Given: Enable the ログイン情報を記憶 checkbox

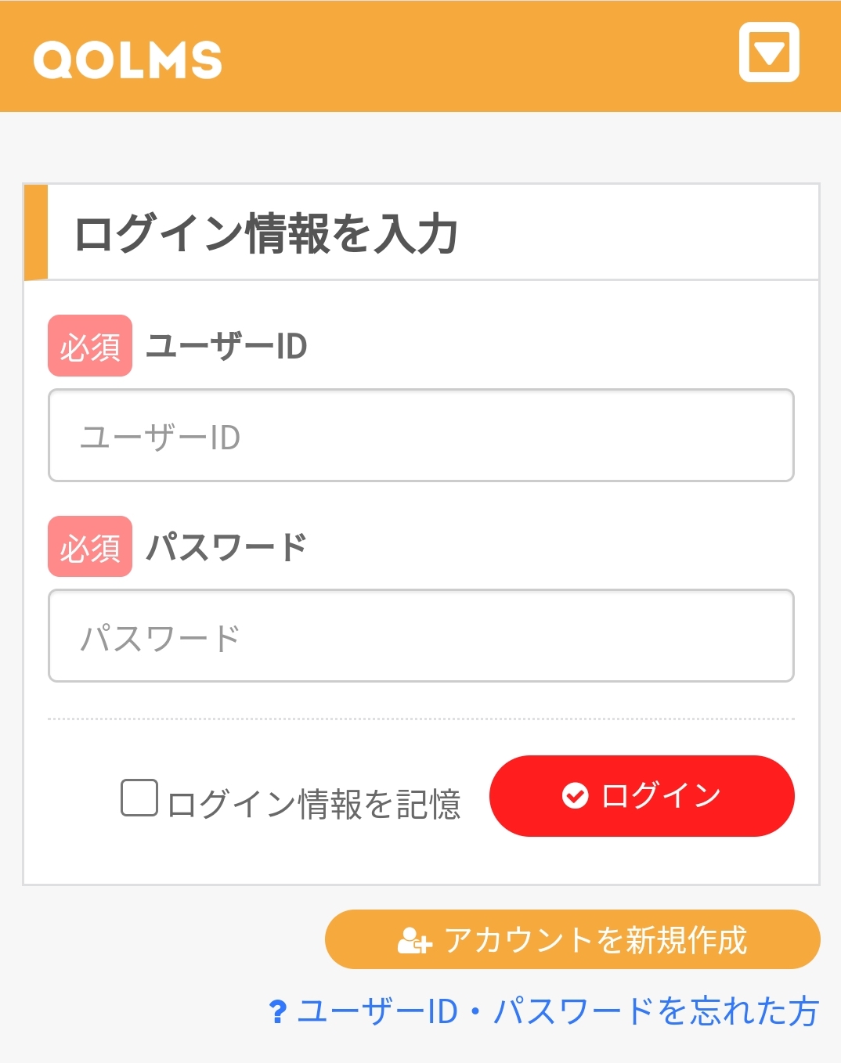Looking at the screenshot, I should click(x=139, y=798).
